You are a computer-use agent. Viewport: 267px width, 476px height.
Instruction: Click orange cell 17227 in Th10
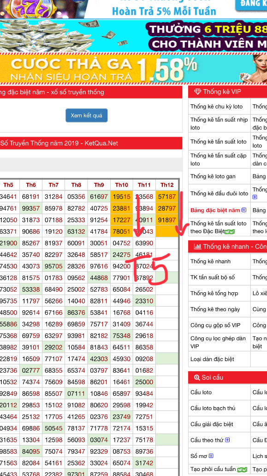coord(122,220)
